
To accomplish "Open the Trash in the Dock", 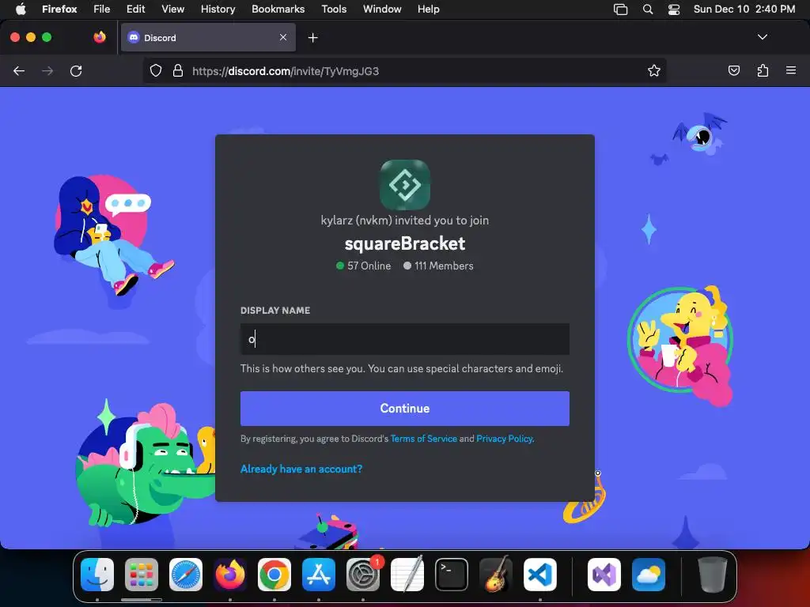I will [713, 575].
